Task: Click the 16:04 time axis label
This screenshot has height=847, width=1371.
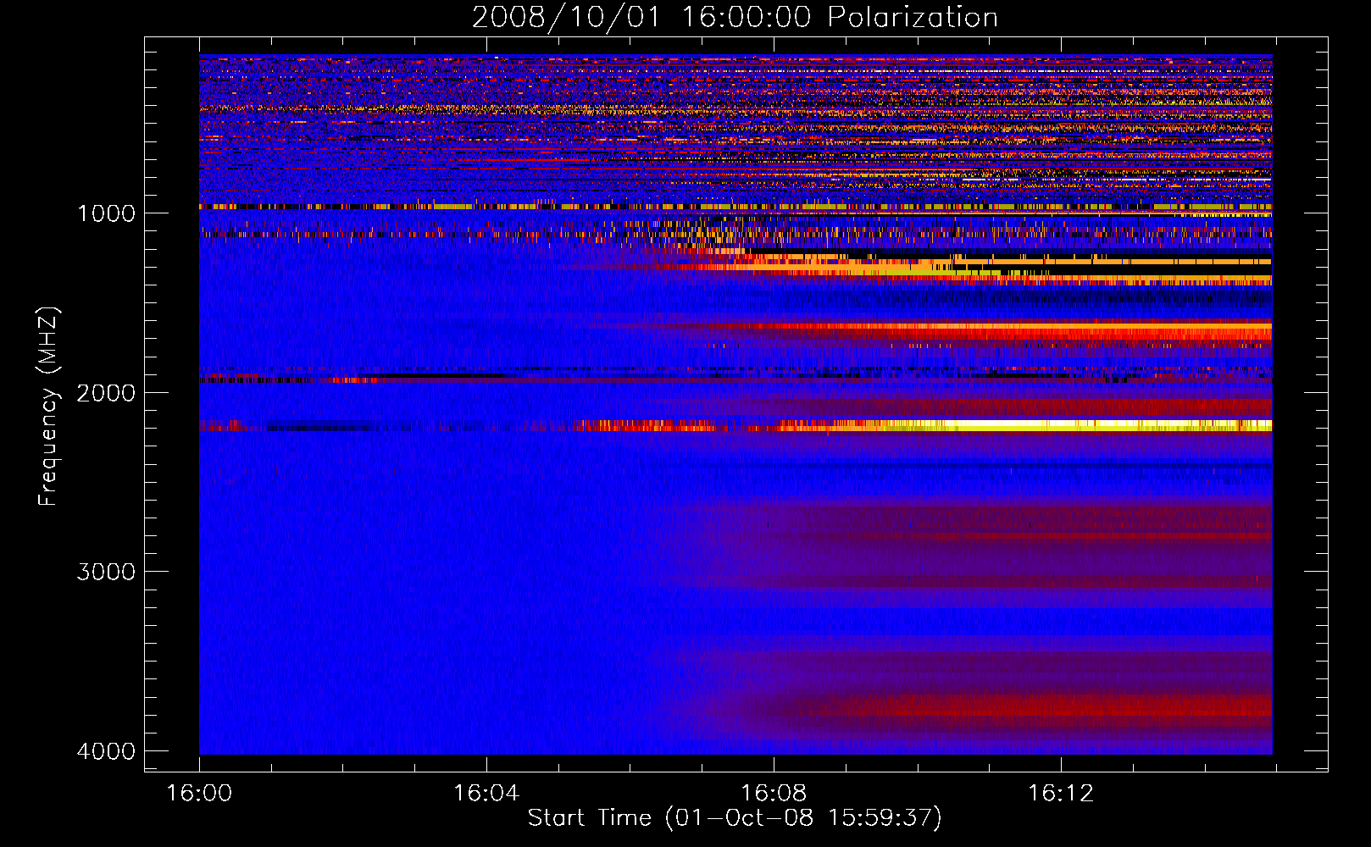Action: 486,794
